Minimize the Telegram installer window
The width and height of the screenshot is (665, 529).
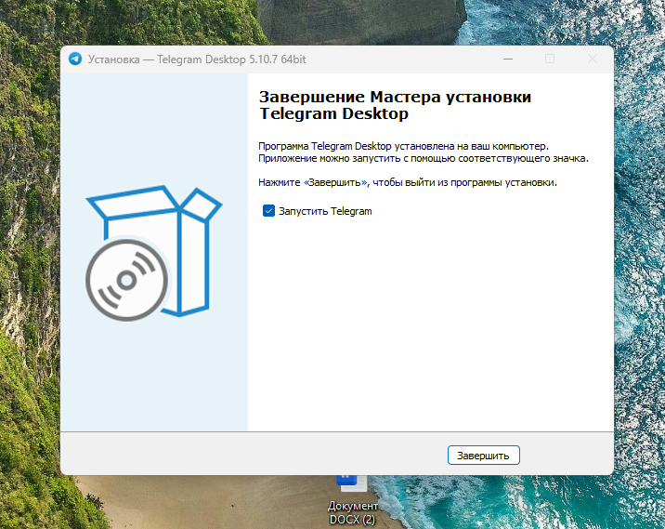coord(508,59)
